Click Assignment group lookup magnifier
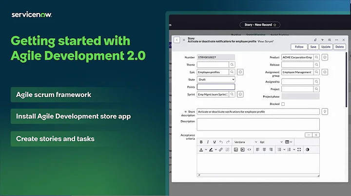This screenshot has height=196, width=351. tap(316, 72)
